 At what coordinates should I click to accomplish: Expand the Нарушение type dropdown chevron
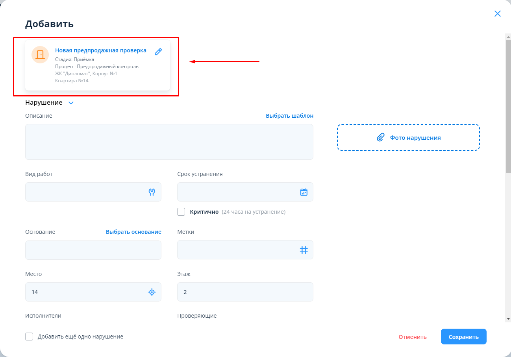pyautogui.click(x=71, y=103)
